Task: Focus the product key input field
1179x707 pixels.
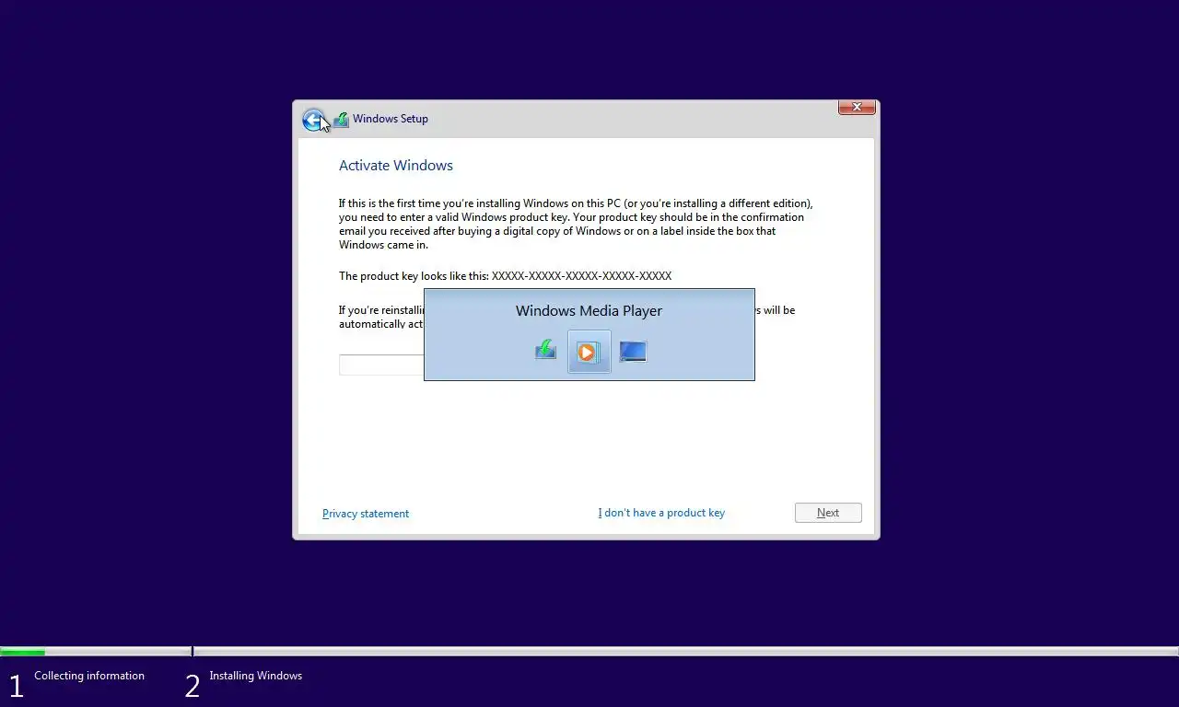Action: point(381,365)
